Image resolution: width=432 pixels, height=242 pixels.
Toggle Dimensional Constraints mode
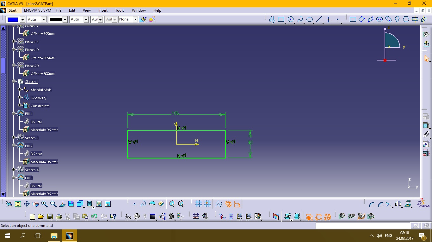click(x=237, y=204)
